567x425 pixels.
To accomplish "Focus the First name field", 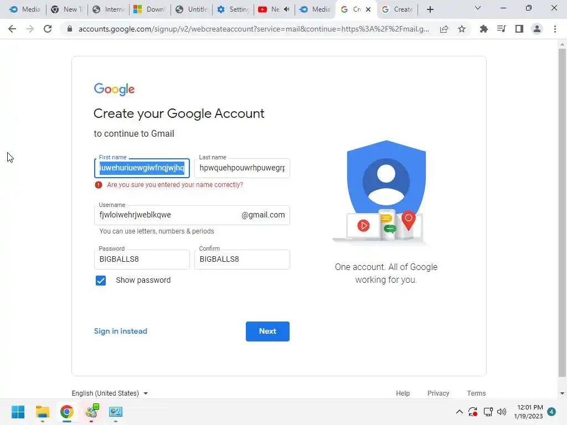I will [142, 168].
